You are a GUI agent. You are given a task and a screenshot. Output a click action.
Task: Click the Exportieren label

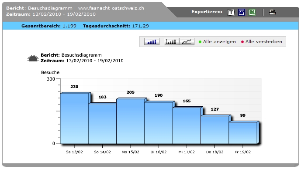click(207, 12)
